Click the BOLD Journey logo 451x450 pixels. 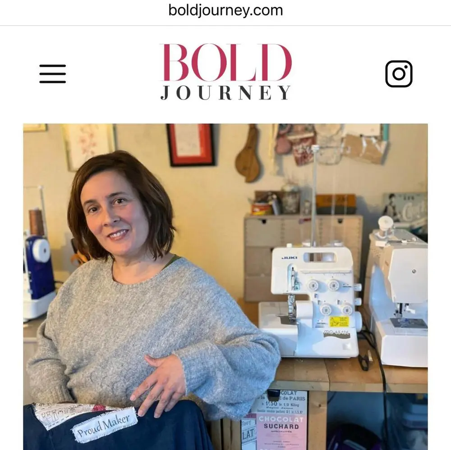point(226,72)
